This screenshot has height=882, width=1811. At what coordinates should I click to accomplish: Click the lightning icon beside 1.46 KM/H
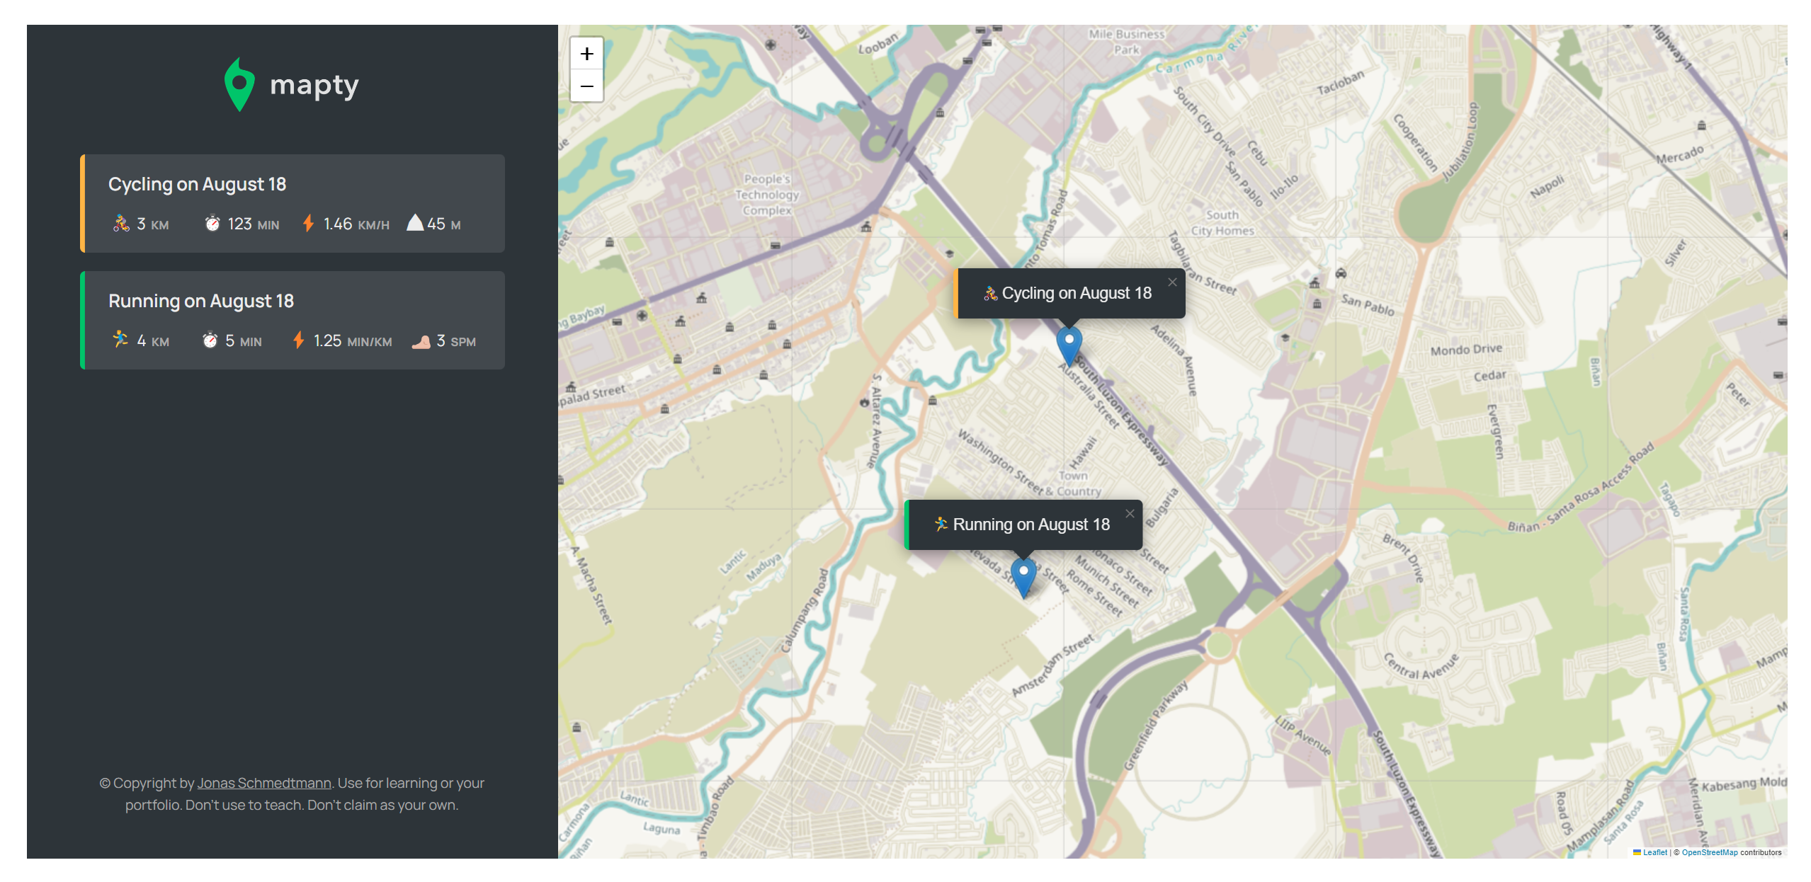(308, 224)
